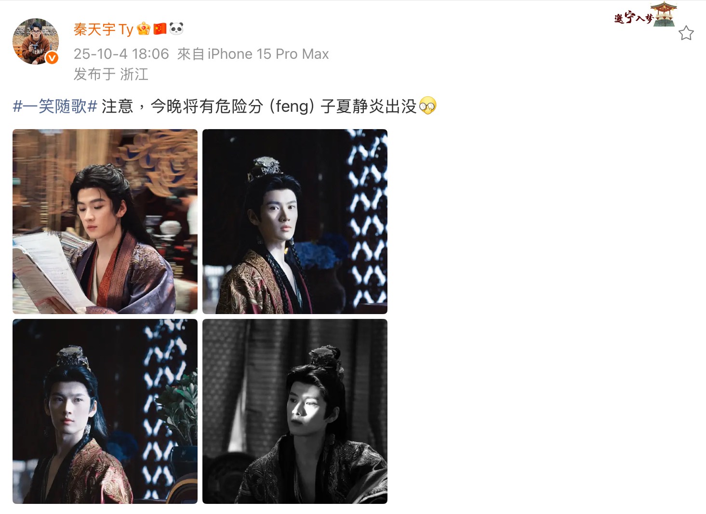Image resolution: width=706 pixels, height=514 pixels.
Task: Click the crown membership icon
Action: [x=144, y=29]
